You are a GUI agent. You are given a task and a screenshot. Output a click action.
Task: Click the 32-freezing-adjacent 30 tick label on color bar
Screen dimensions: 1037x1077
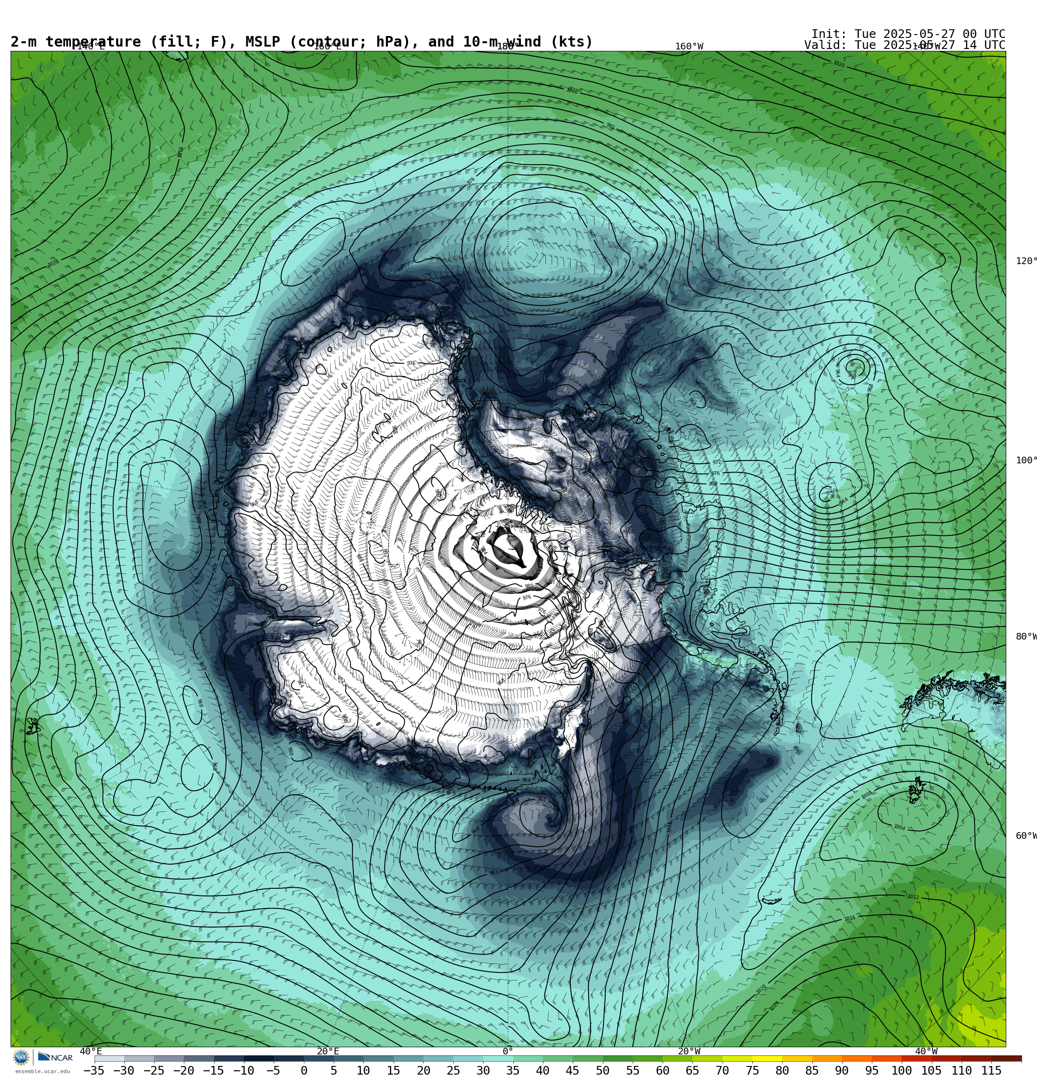(x=483, y=1070)
